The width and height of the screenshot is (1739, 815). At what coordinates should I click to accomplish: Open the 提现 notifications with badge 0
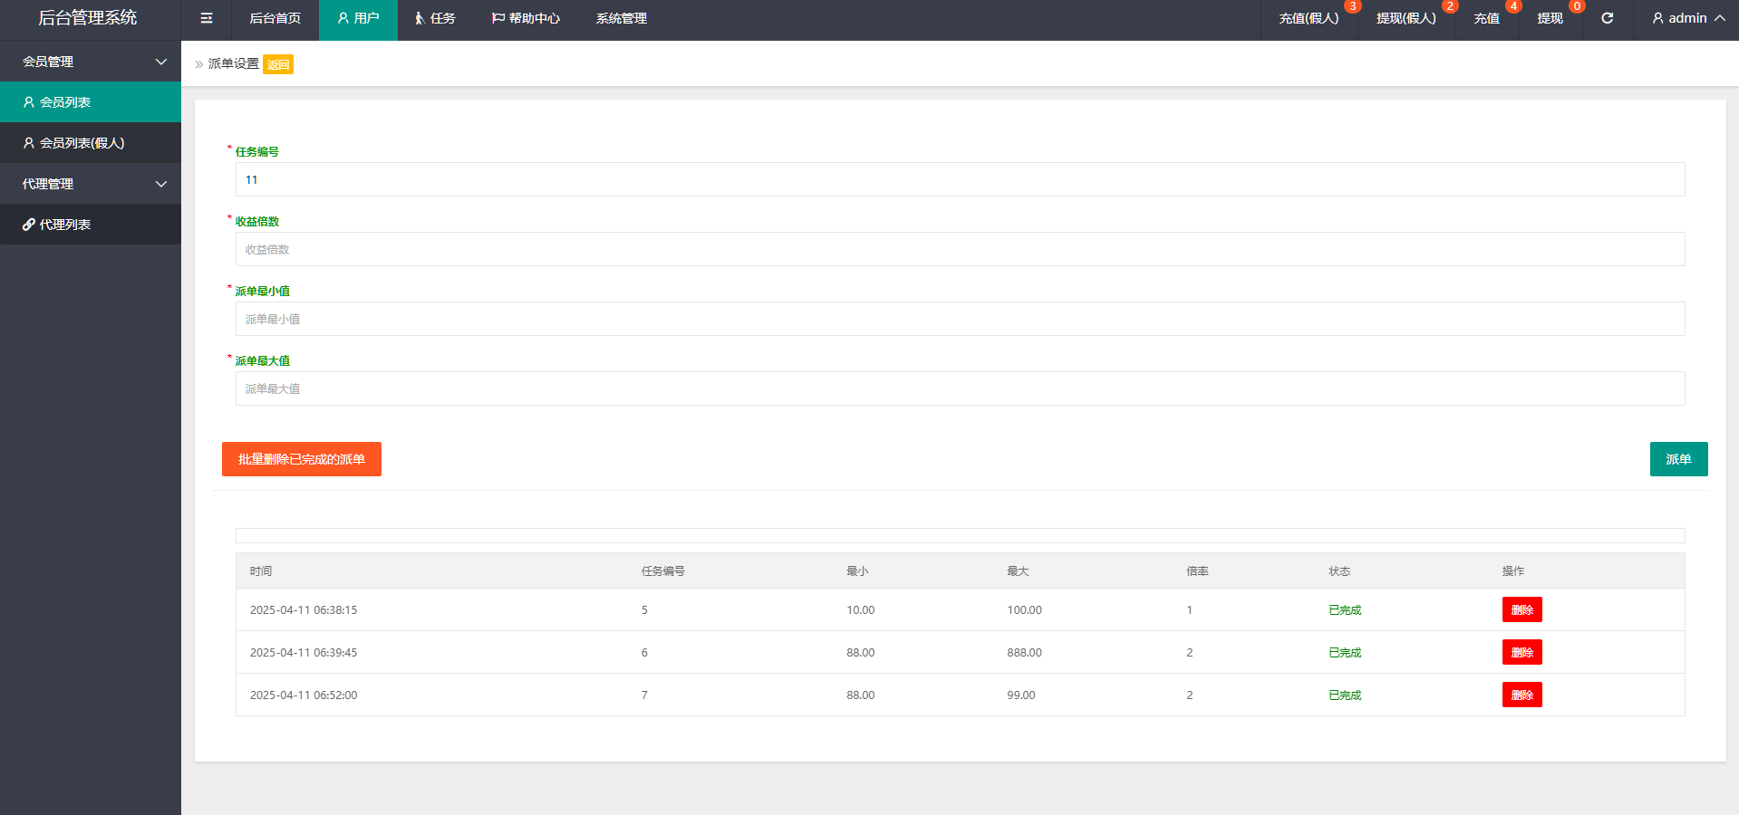coord(1550,18)
